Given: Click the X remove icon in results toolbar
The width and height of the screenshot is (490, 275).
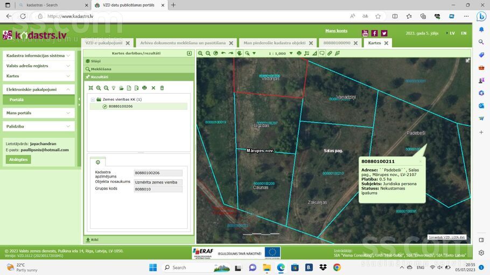Looking at the screenshot, I should tap(153, 88).
